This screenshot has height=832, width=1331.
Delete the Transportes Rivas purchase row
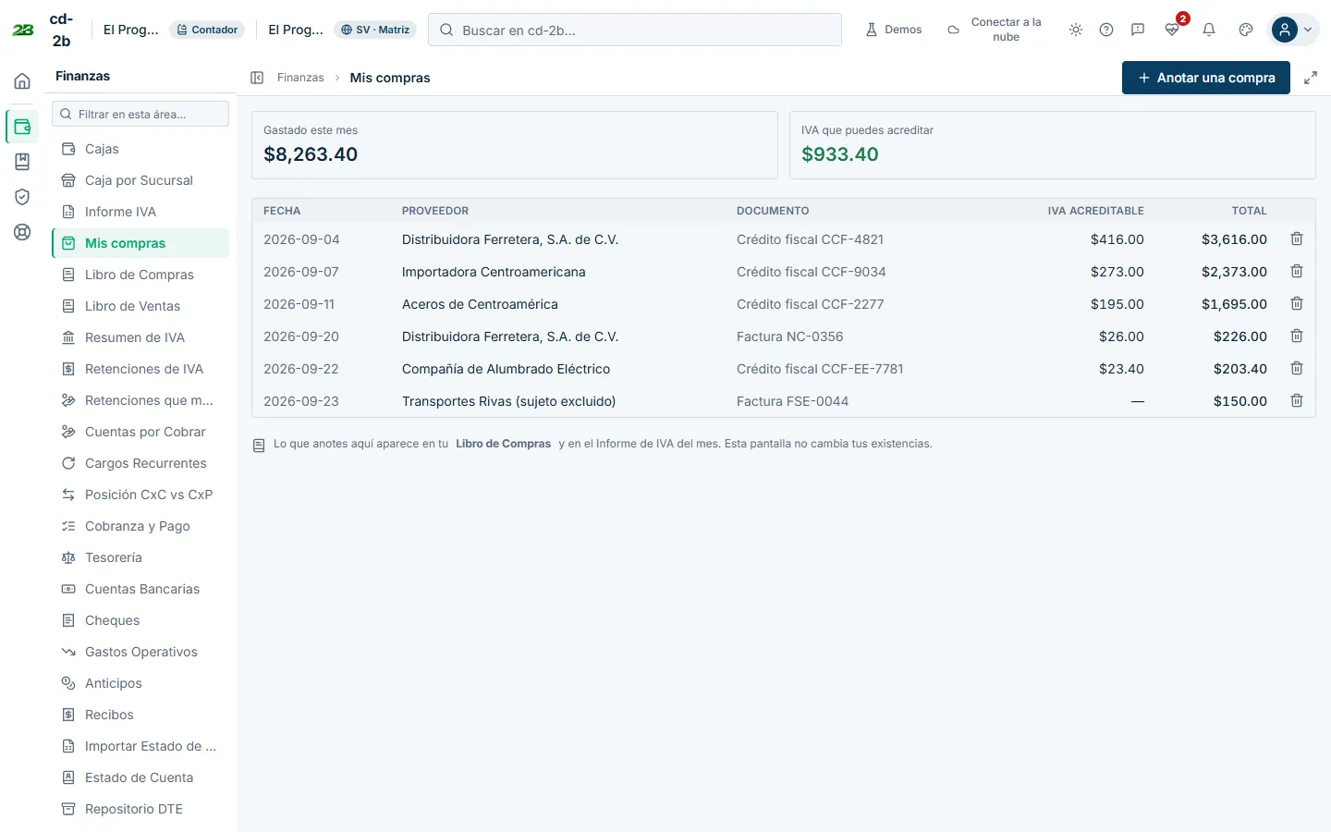(1297, 401)
